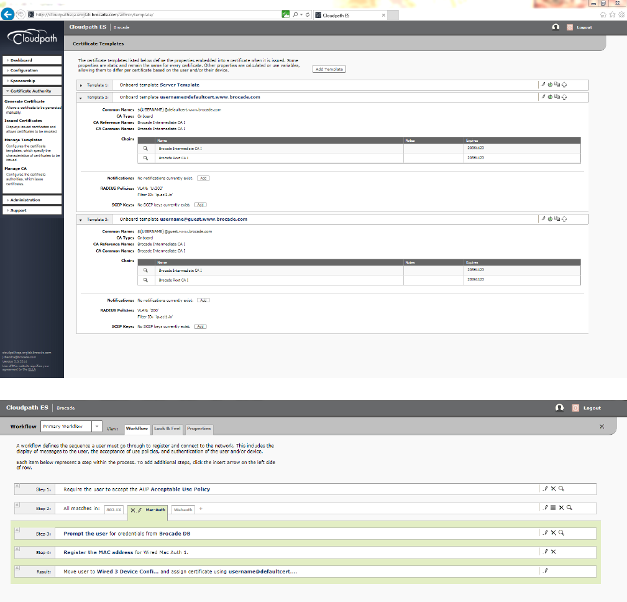Edit Step 3 with the pencil icon
This screenshot has width=627, height=602.
[546, 533]
